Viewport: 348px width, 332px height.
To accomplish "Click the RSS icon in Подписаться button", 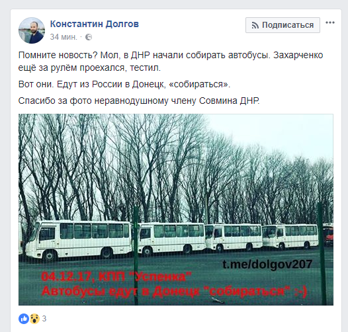I will [255, 25].
